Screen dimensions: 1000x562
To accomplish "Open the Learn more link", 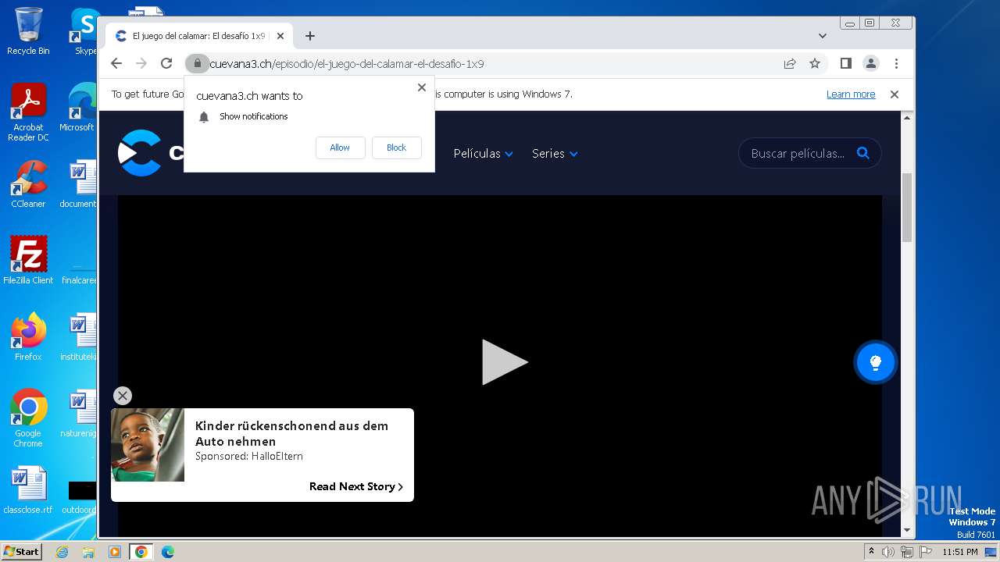I will (x=851, y=94).
